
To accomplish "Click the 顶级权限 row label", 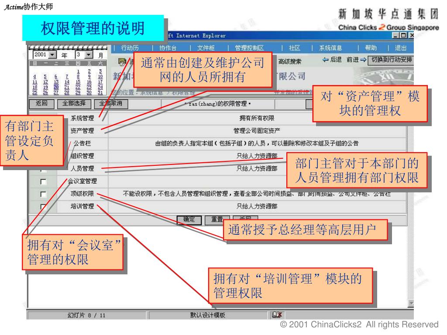I will point(82,193).
